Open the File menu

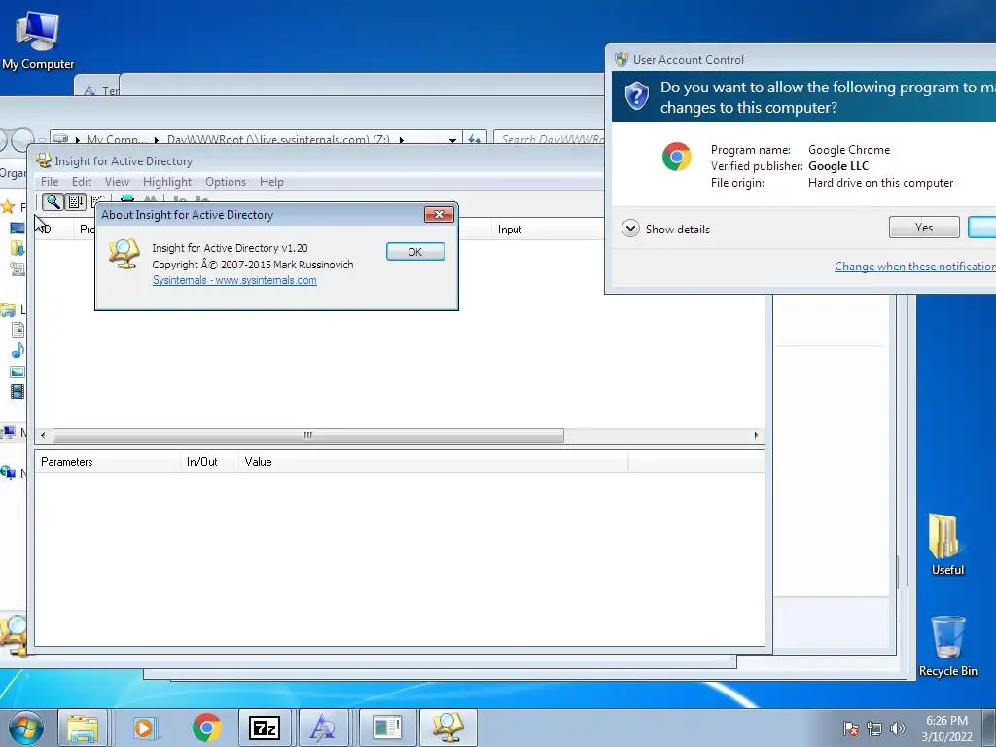pos(50,182)
